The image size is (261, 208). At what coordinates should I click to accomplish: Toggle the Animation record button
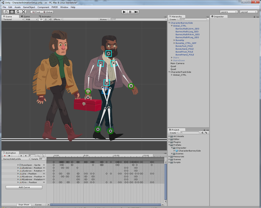(5, 156)
